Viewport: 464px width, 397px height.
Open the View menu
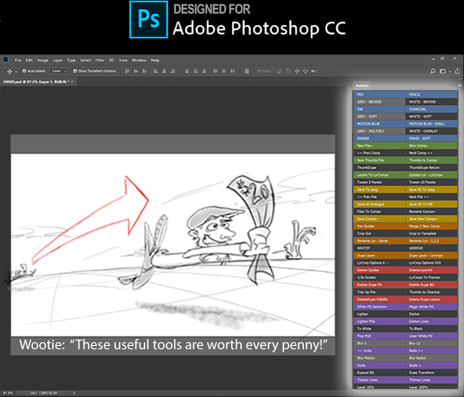click(x=123, y=60)
